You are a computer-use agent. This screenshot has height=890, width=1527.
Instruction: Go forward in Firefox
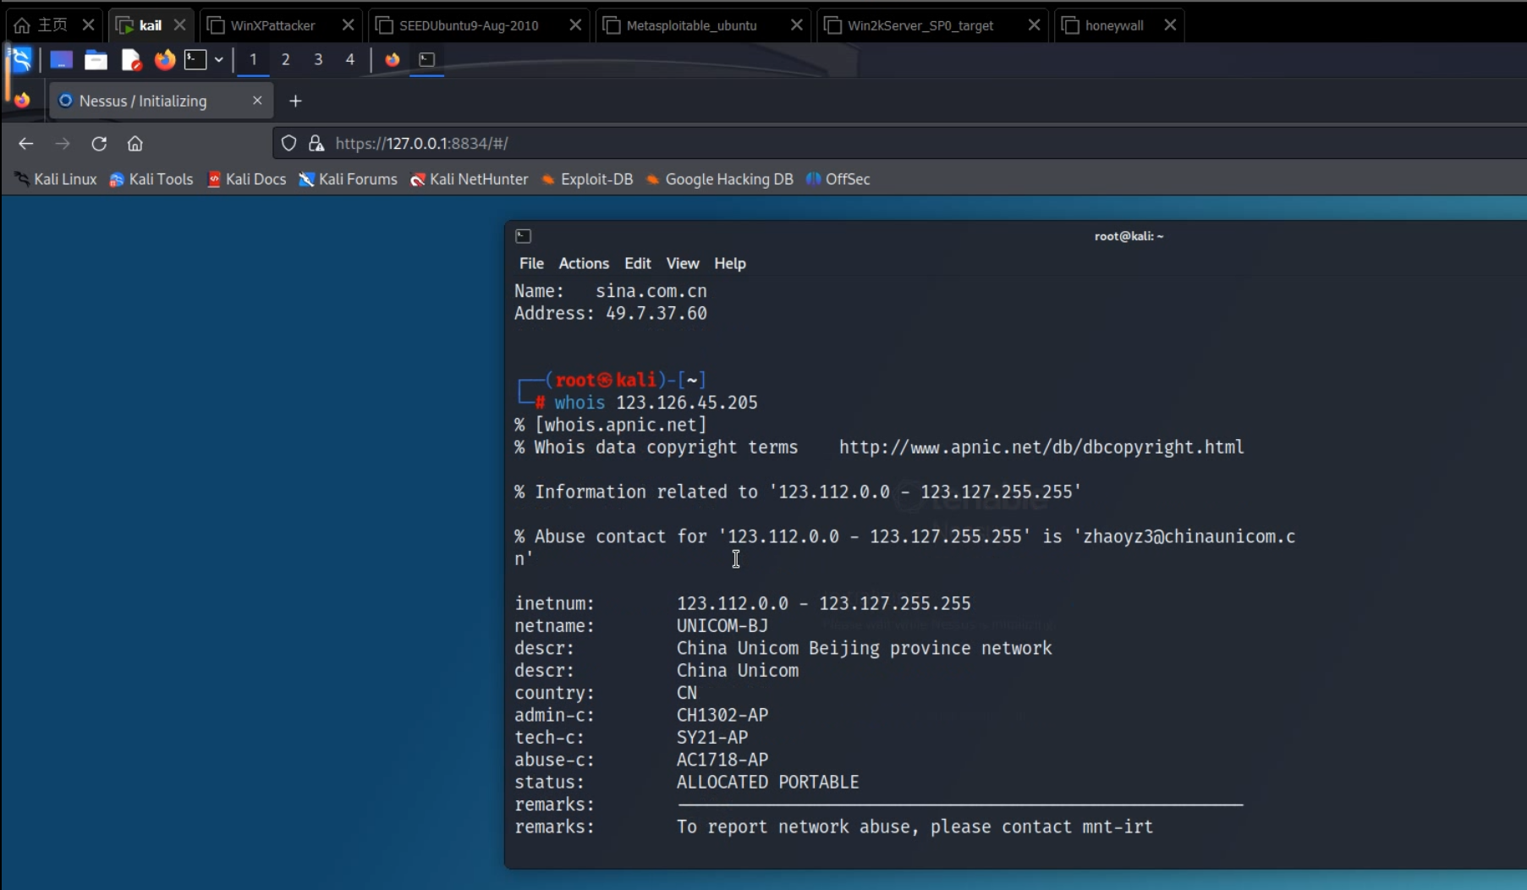coord(63,144)
